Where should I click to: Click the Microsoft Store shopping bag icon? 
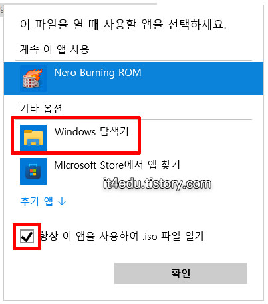33,171
